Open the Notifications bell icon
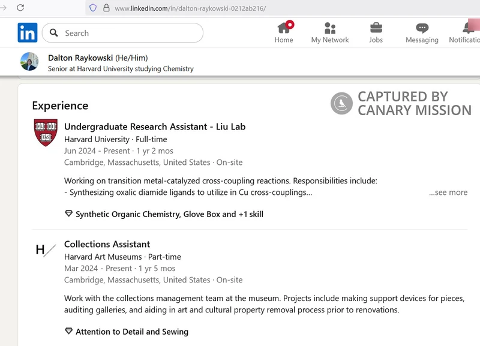The image size is (480, 346). (x=468, y=28)
